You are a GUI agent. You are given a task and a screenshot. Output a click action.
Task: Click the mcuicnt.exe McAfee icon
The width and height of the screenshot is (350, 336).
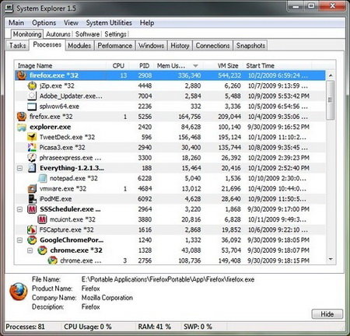[42, 219]
